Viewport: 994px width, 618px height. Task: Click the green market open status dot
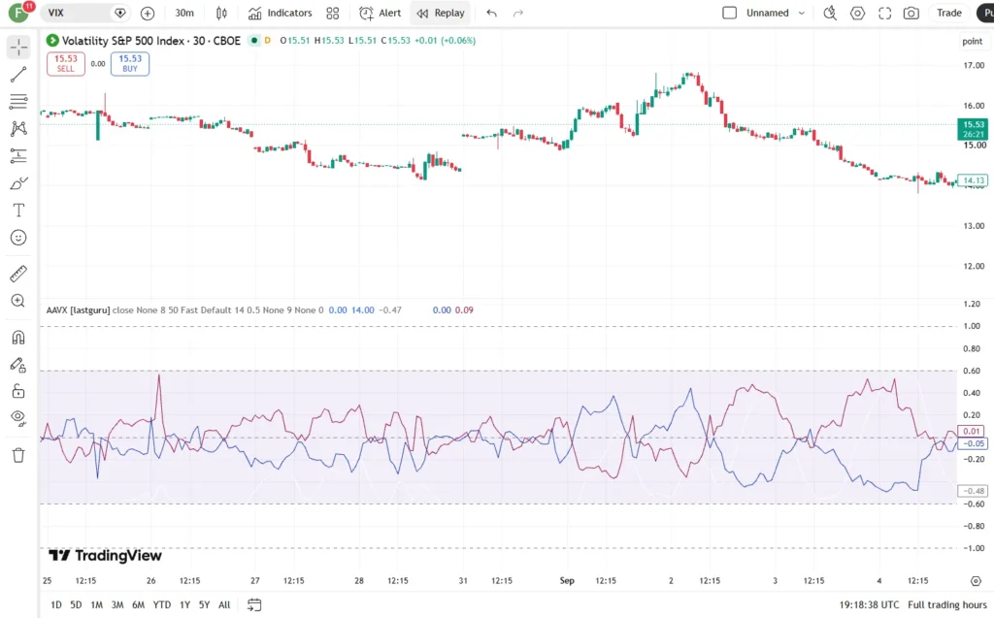point(254,41)
